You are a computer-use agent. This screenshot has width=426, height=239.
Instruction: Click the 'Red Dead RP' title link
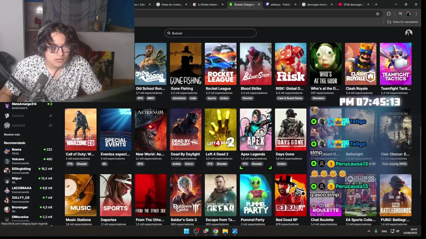[287, 220]
